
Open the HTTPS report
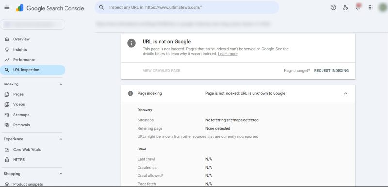tap(32, 160)
